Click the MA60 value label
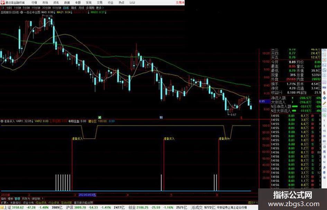 [x=98, y=12]
